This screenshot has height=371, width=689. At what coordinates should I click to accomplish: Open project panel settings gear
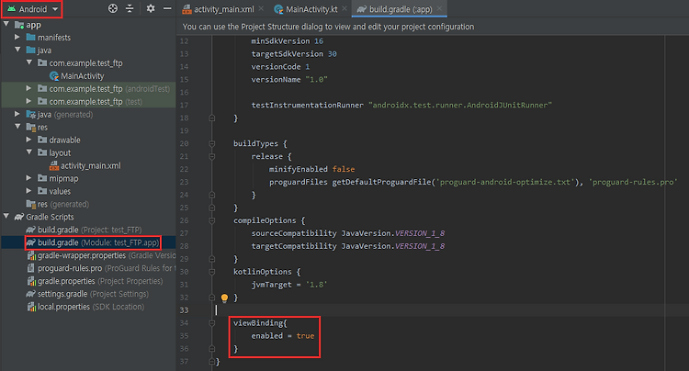click(x=151, y=8)
